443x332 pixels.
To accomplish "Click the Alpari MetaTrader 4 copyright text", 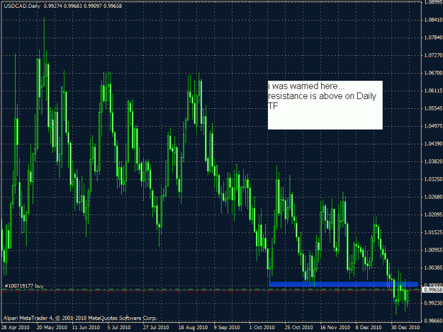I will point(80,318).
